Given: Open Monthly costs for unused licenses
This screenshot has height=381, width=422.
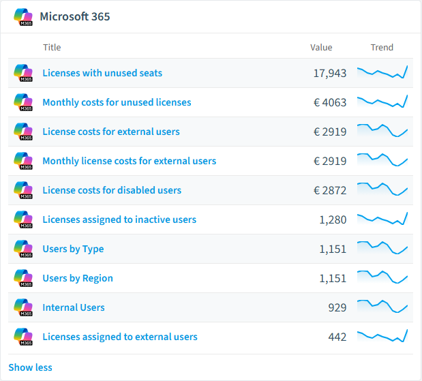Looking at the screenshot, I should 117,102.
